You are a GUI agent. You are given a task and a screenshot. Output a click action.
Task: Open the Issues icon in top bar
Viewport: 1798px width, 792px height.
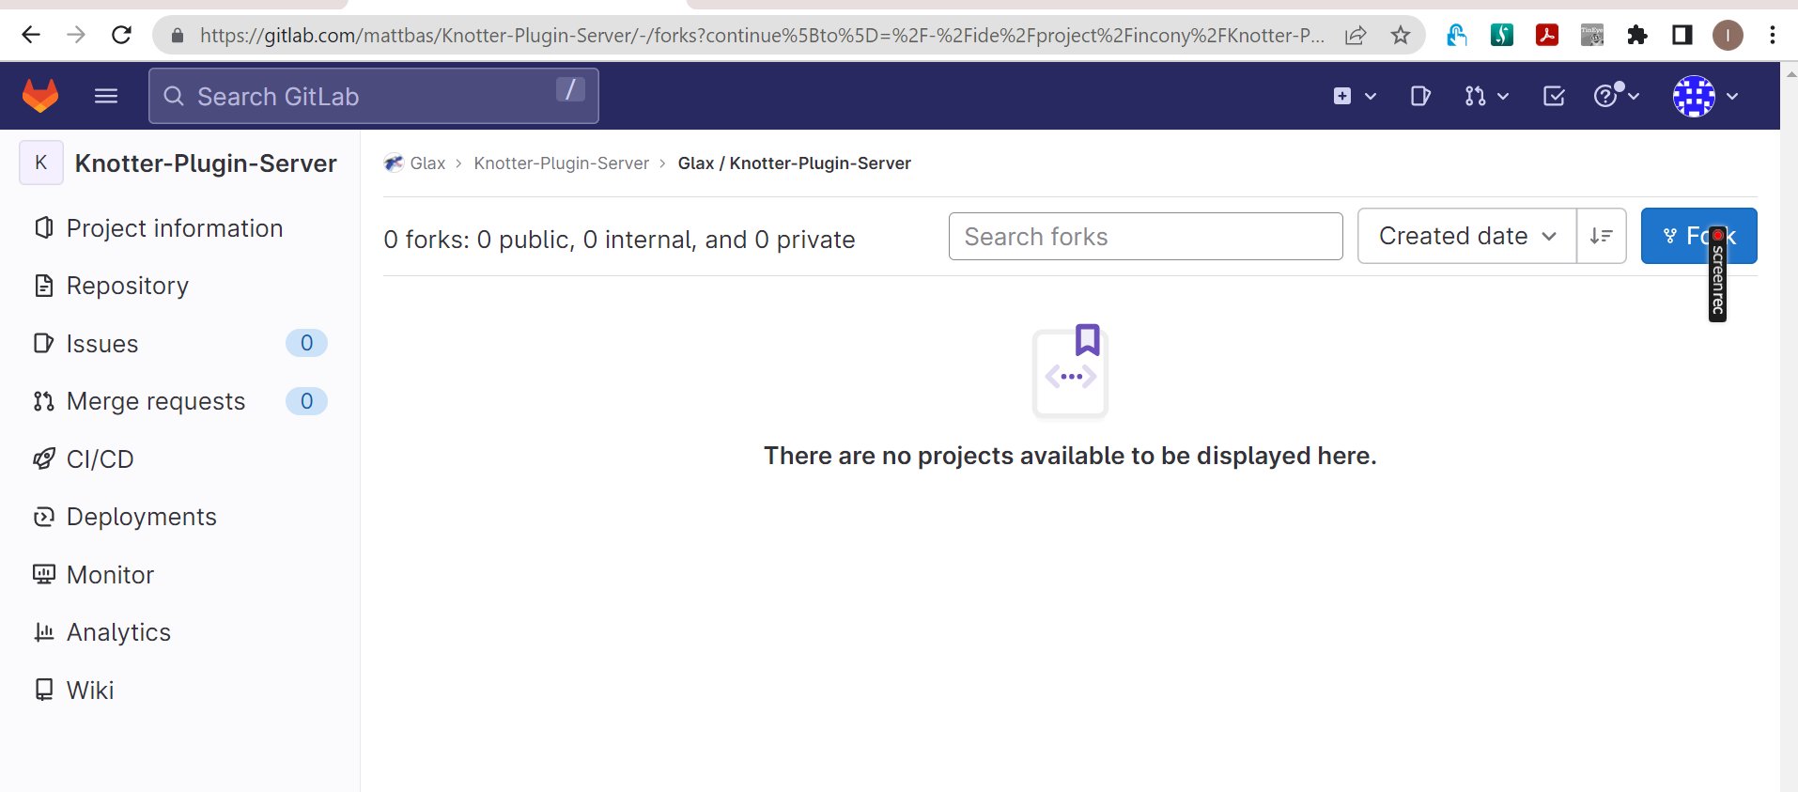[x=1420, y=96]
